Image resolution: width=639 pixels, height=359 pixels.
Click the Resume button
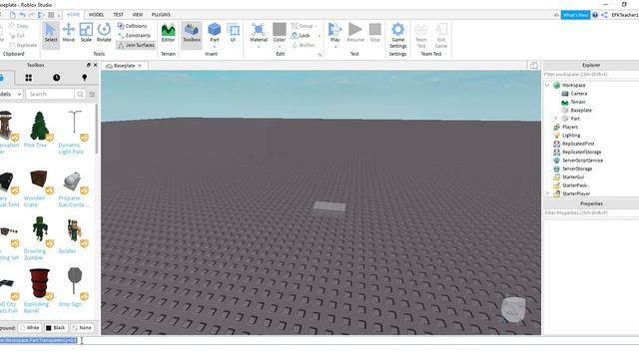355,33
